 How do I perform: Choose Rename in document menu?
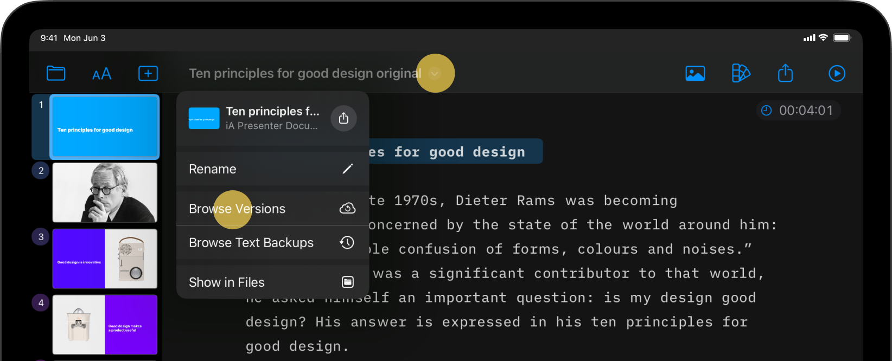[272, 169]
